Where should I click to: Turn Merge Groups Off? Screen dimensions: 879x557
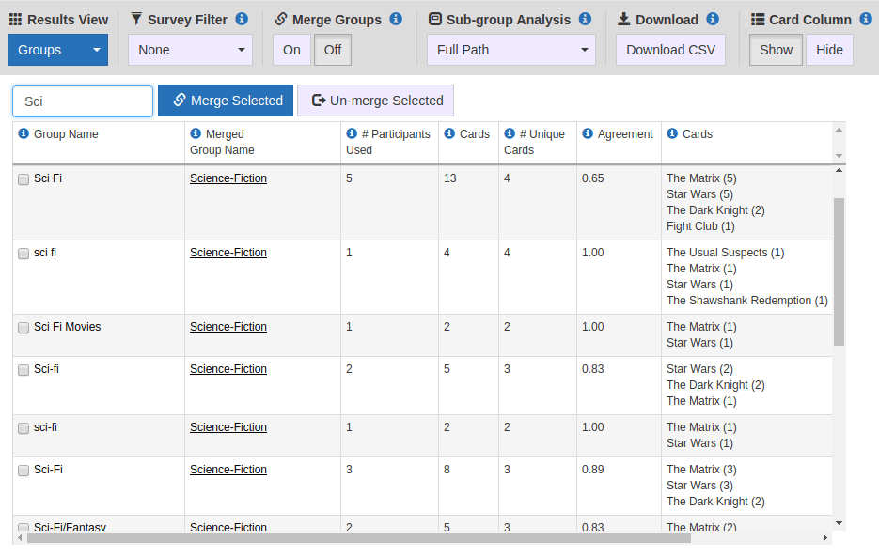coord(333,50)
